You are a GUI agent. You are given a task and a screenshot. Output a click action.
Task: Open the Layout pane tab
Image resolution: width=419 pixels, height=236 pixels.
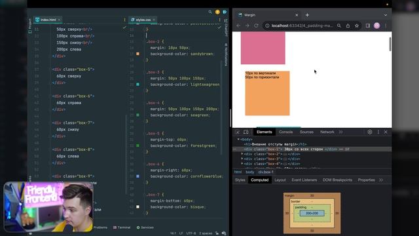click(280, 180)
